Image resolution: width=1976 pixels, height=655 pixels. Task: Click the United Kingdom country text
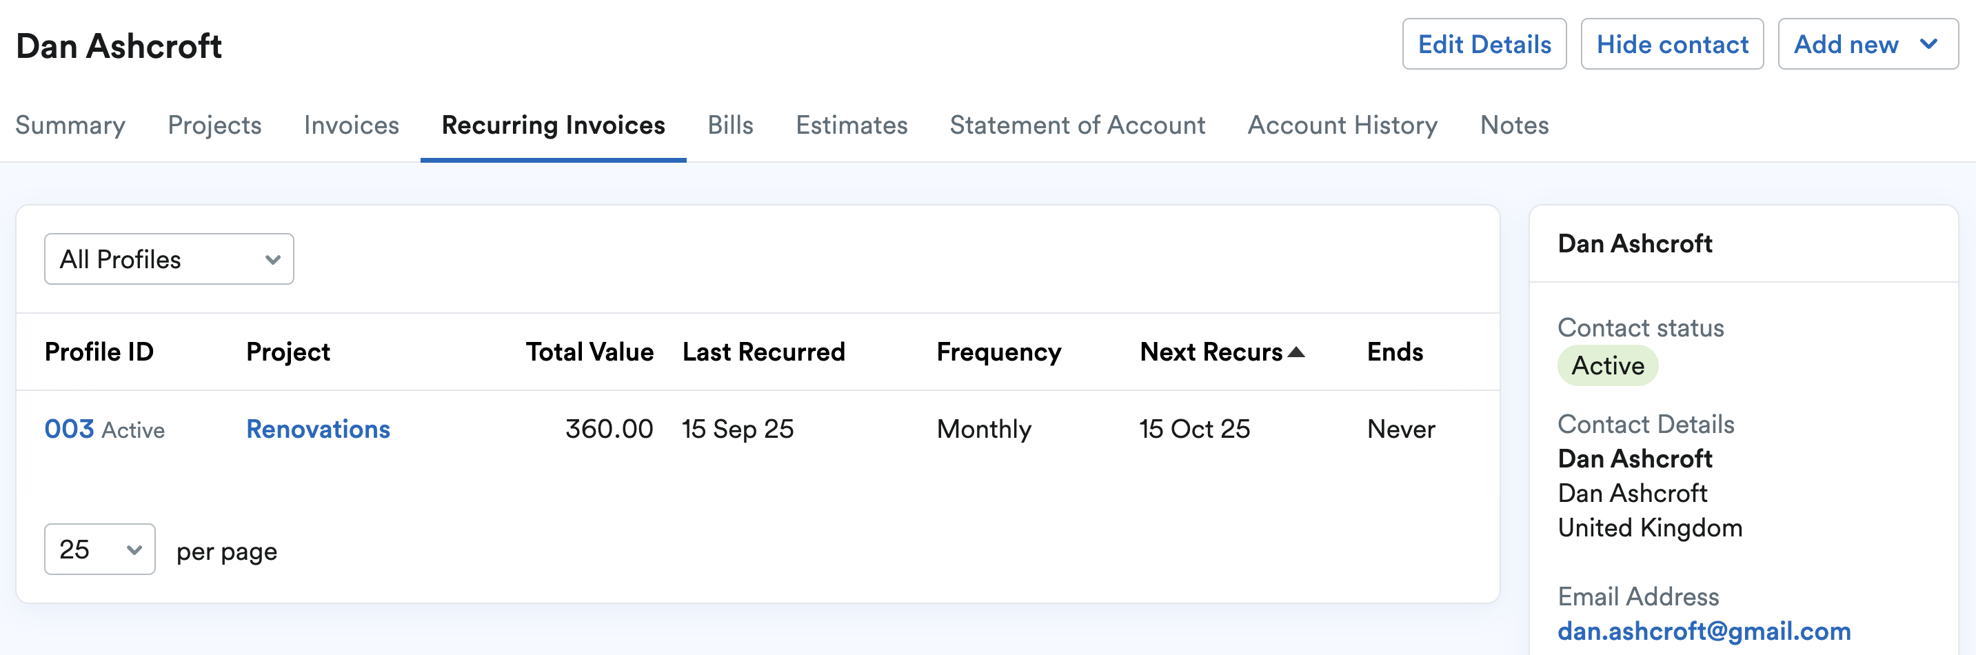click(1650, 527)
